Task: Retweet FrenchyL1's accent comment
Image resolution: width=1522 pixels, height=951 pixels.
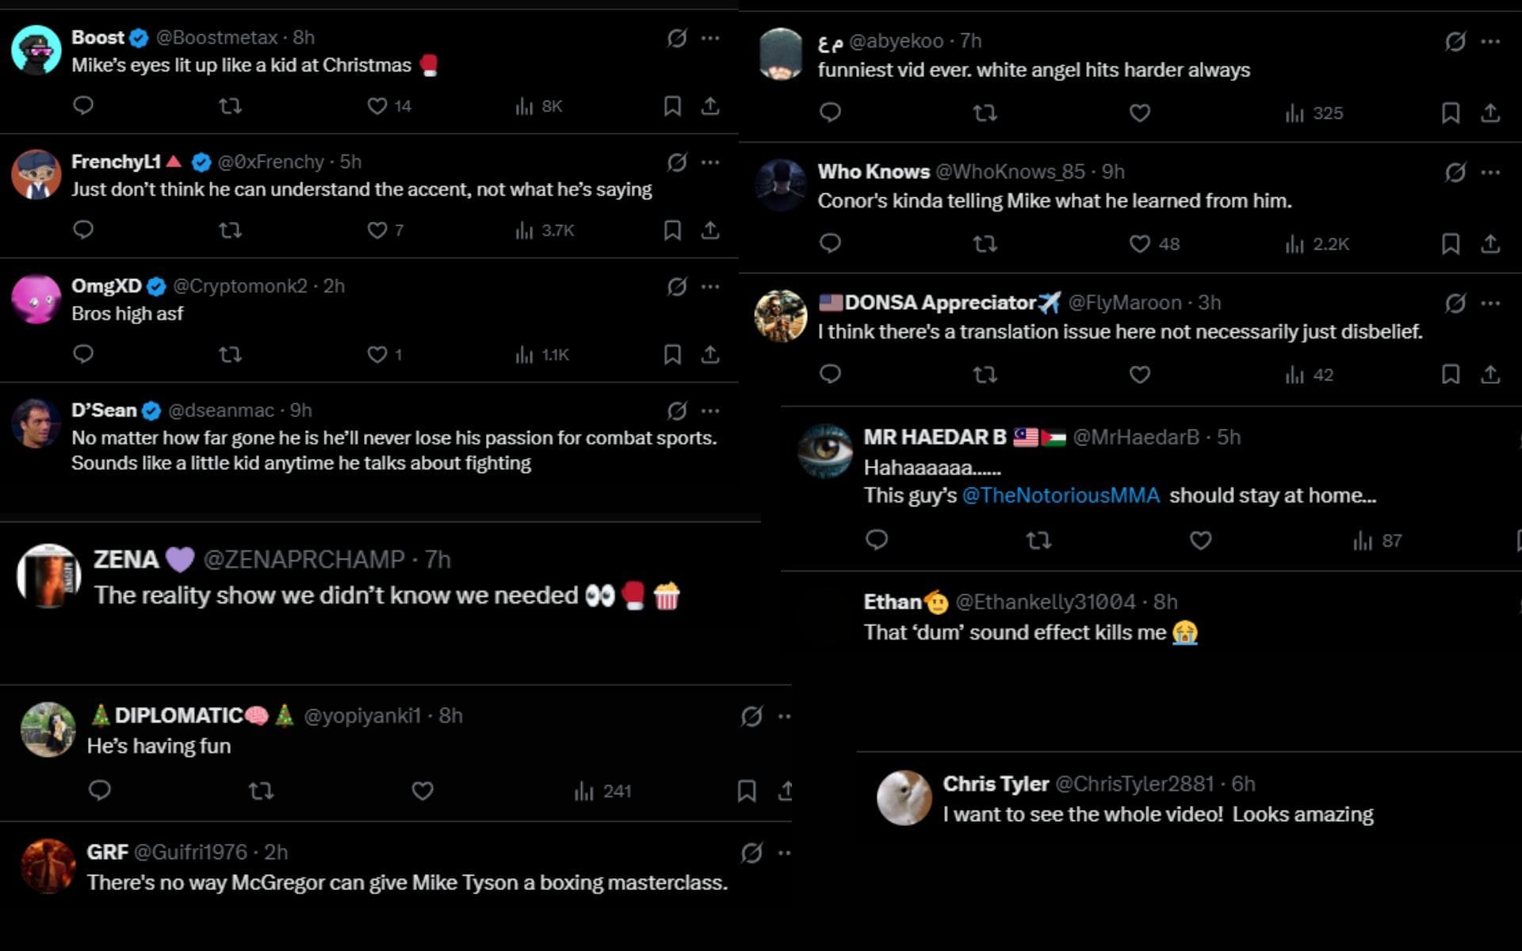Action: (231, 231)
